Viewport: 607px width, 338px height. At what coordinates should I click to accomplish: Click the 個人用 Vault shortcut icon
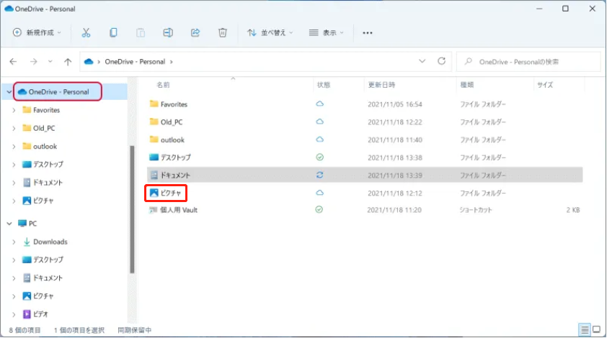154,210
